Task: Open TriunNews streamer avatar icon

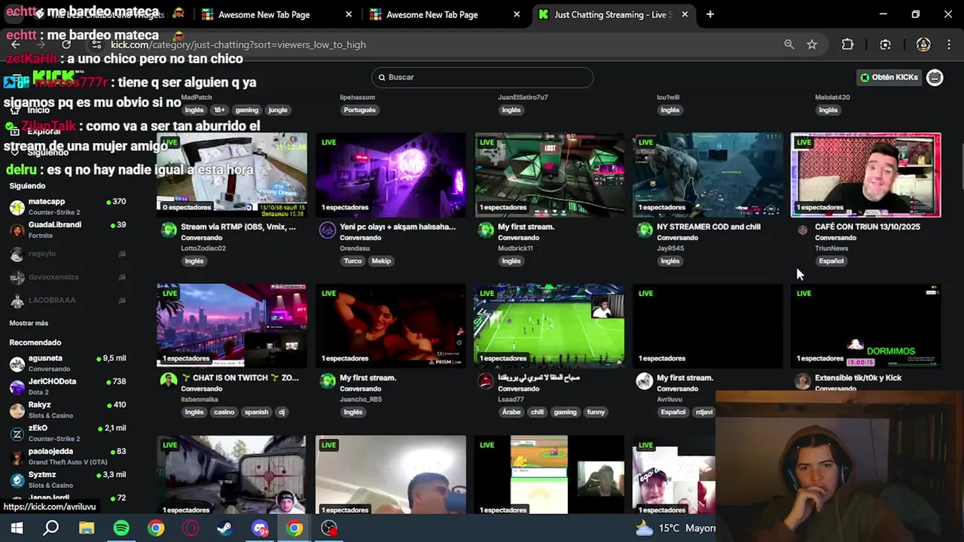Action: point(802,230)
